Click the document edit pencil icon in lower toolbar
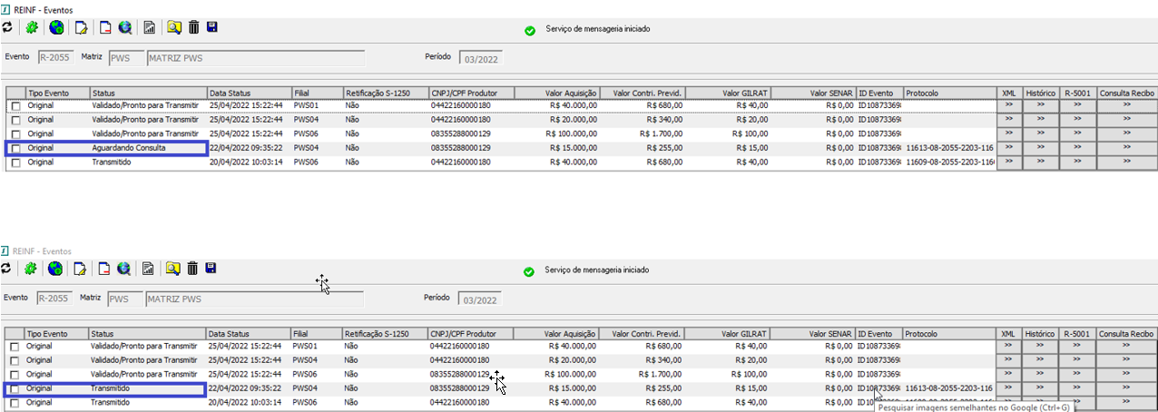 tap(81, 268)
